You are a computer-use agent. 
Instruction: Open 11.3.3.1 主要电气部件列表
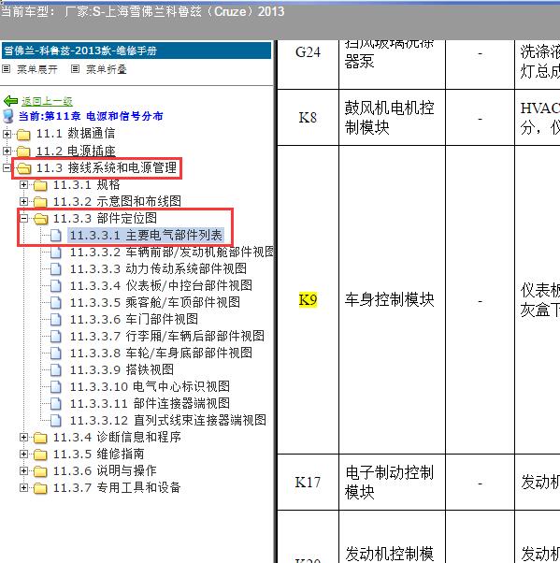click(x=146, y=235)
